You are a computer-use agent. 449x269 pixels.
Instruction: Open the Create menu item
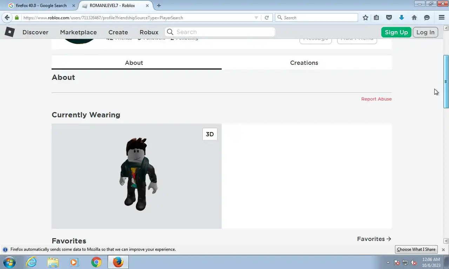(x=118, y=32)
